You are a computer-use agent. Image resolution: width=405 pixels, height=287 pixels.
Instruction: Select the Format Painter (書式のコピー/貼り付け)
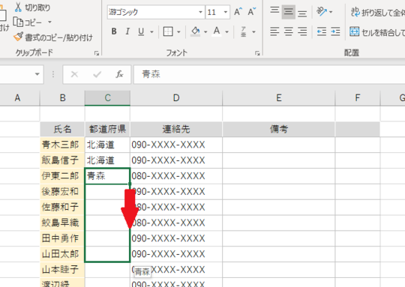pyautogui.click(x=53, y=37)
